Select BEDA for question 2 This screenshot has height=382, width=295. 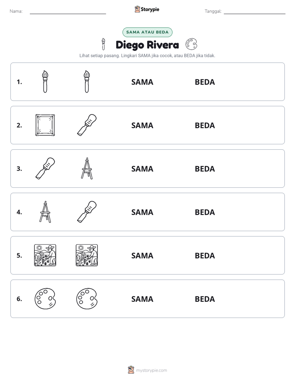205,125
